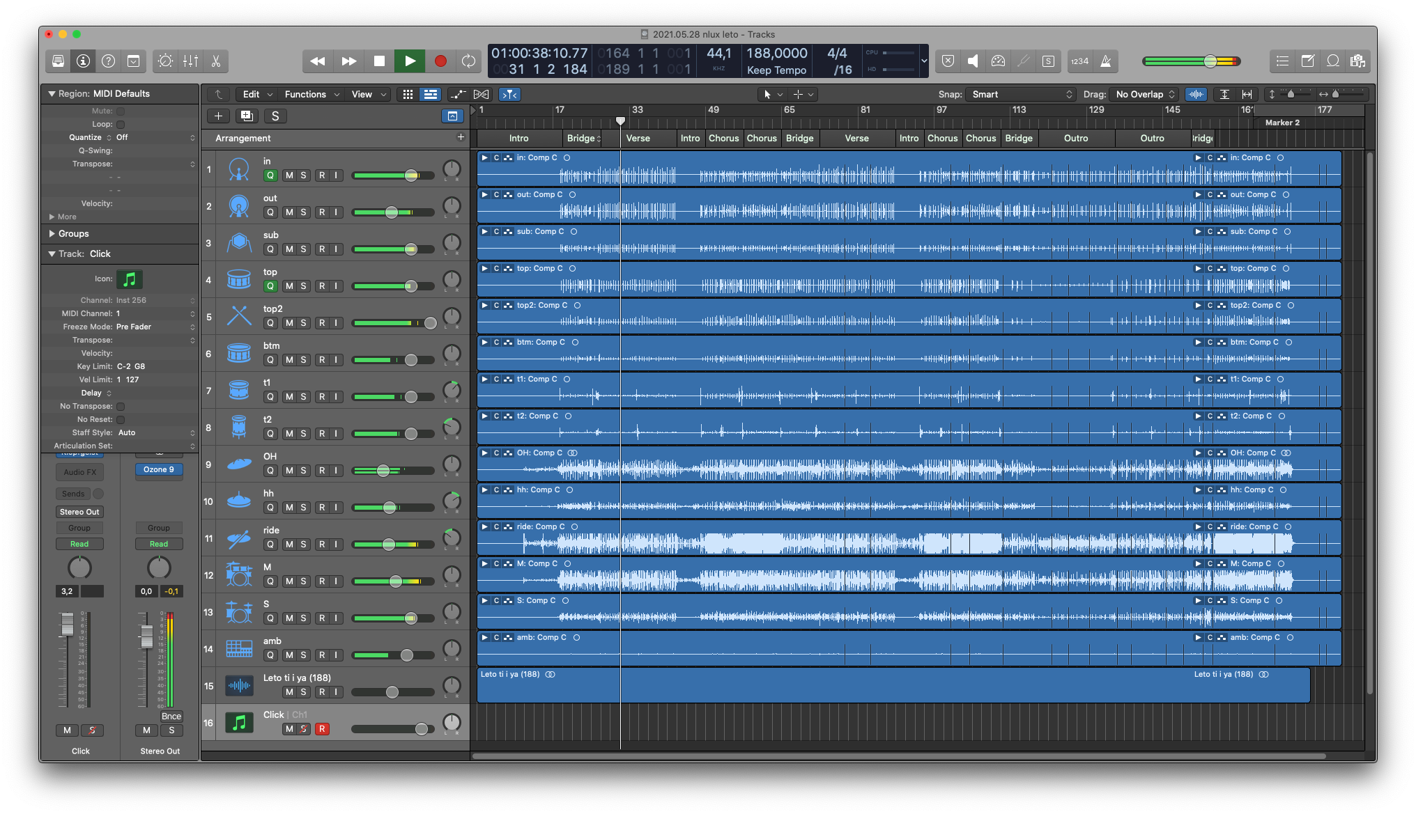Click the Add Track plus button
Screen dimensions: 1416x814
tap(218, 116)
